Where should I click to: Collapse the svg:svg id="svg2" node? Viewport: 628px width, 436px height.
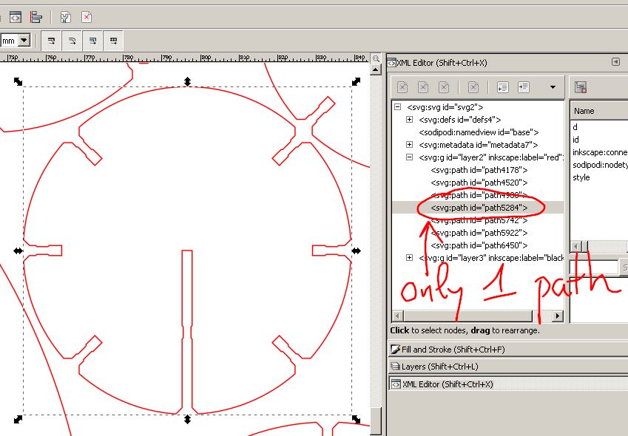coord(397,107)
